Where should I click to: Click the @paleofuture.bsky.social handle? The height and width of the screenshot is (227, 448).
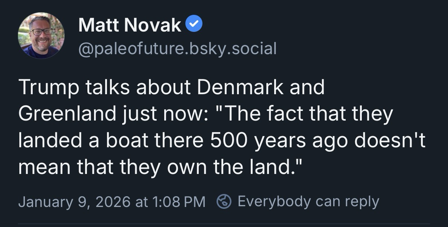(177, 49)
